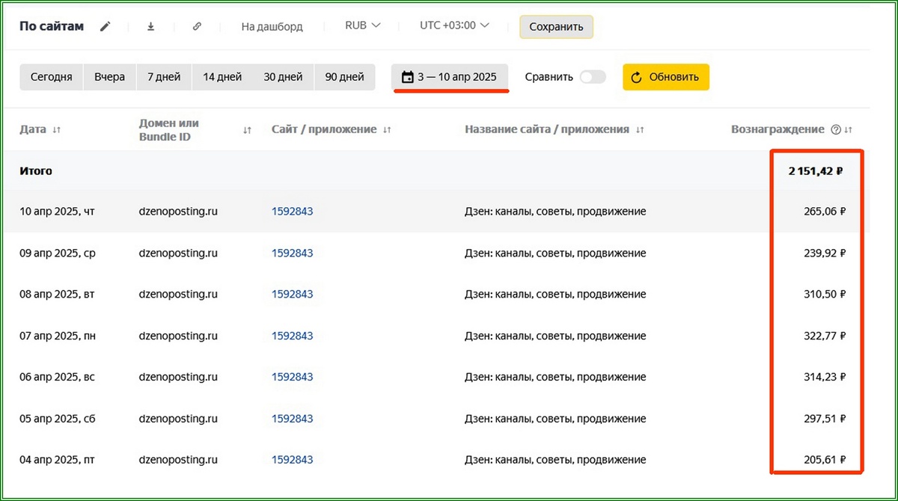Toggle the Сравнить switch
Viewport: 898px width, 501px height.
click(593, 77)
